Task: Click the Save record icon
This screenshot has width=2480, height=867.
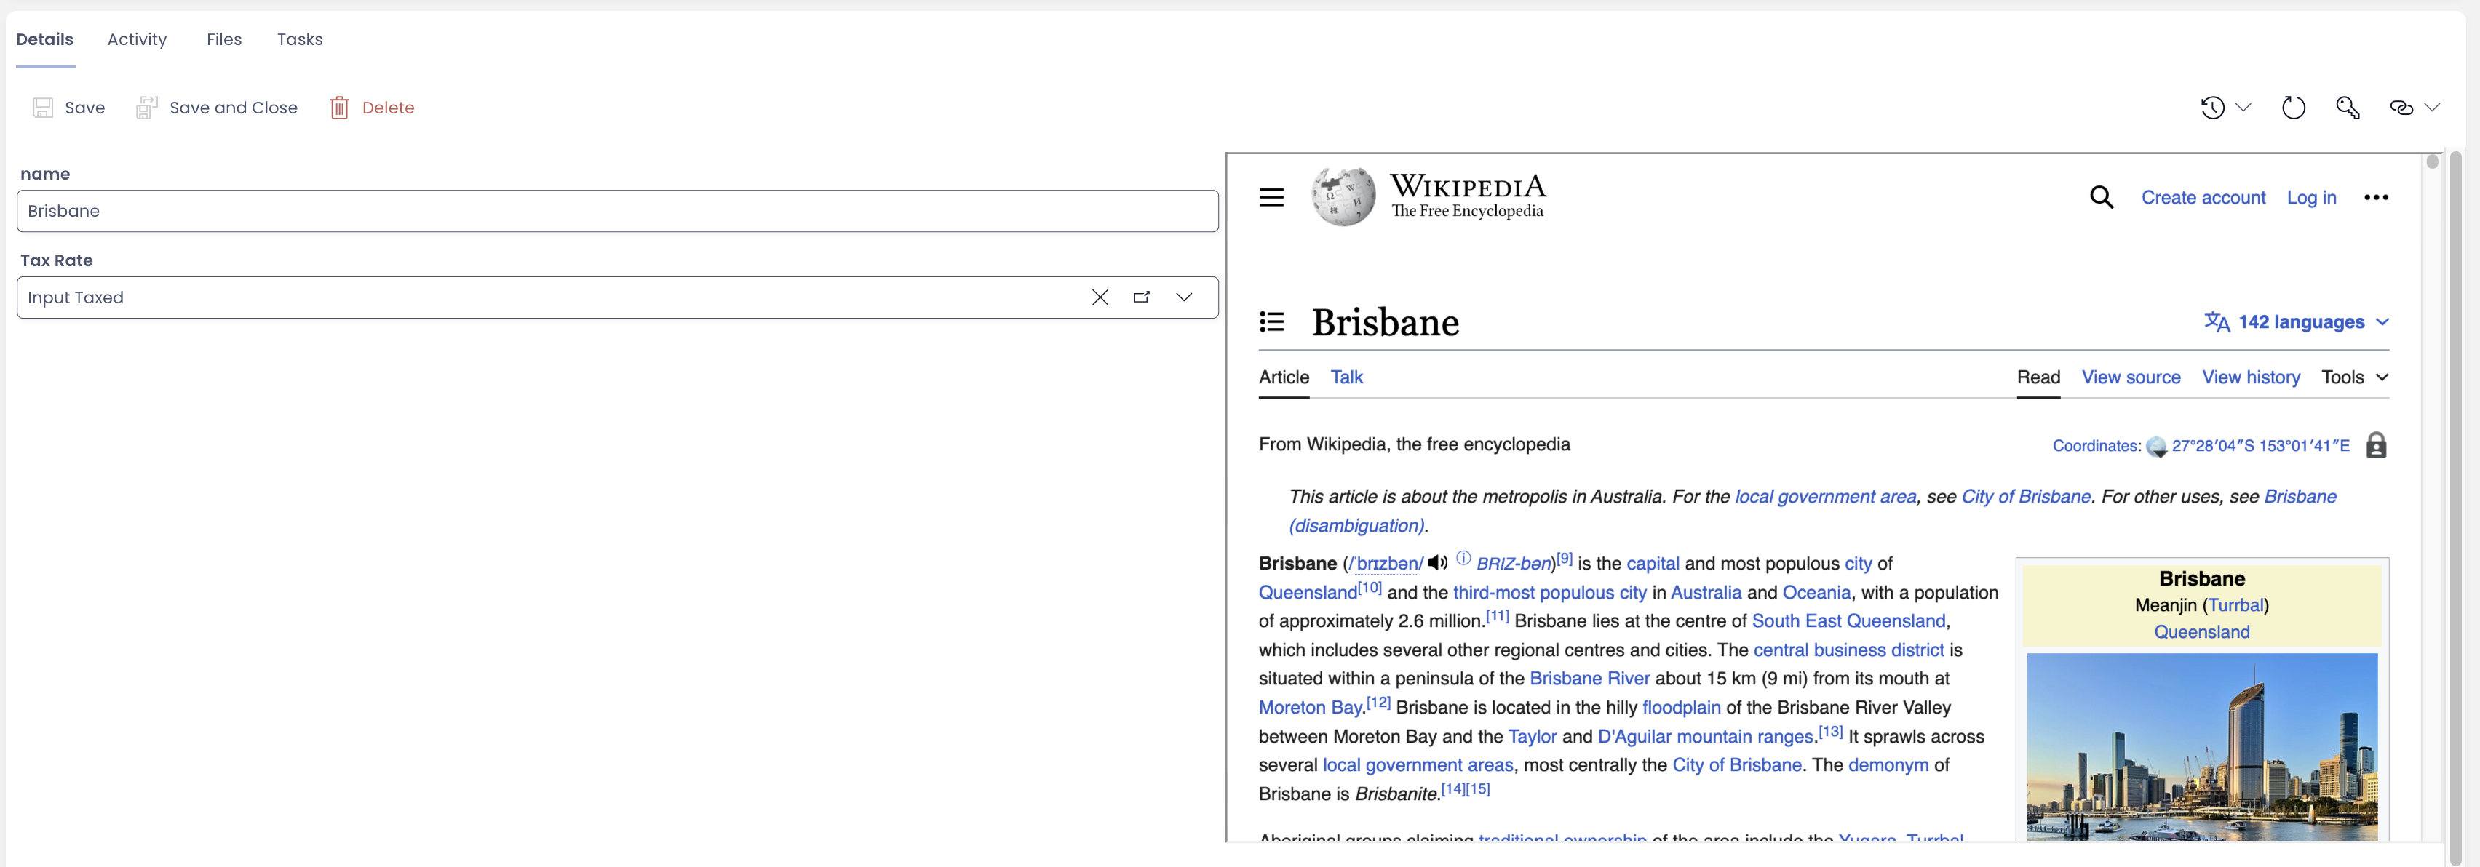Action: pos(41,108)
